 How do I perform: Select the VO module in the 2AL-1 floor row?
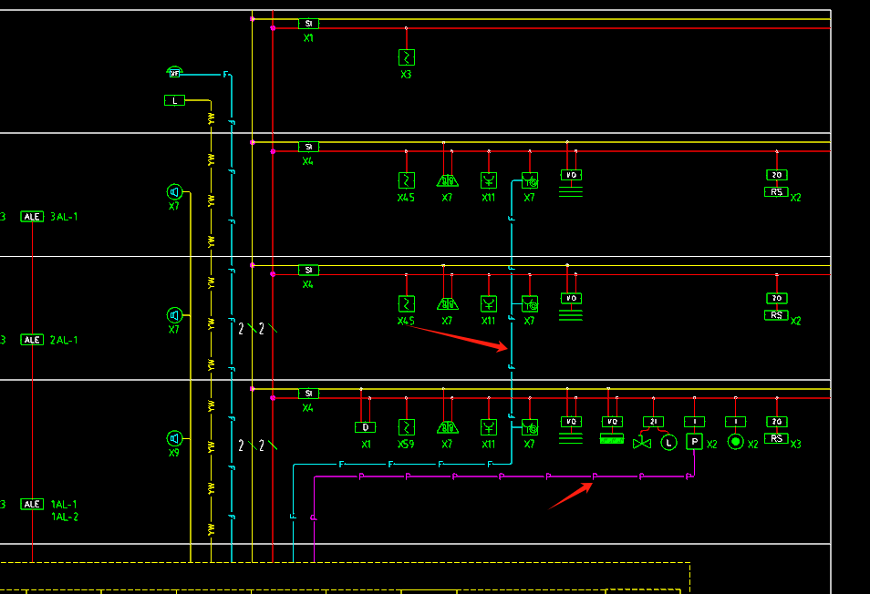(571, 298)
